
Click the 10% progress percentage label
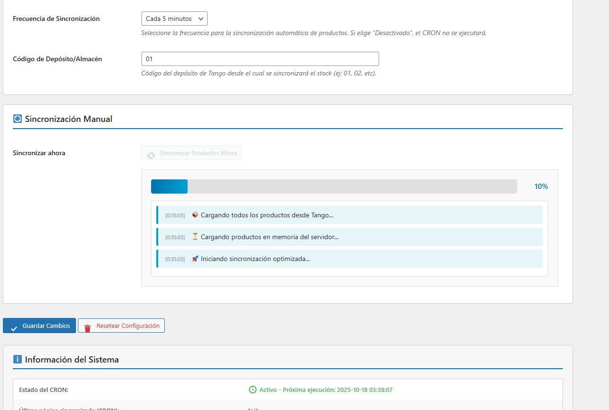pyautogui.click(x=541, y=186)
